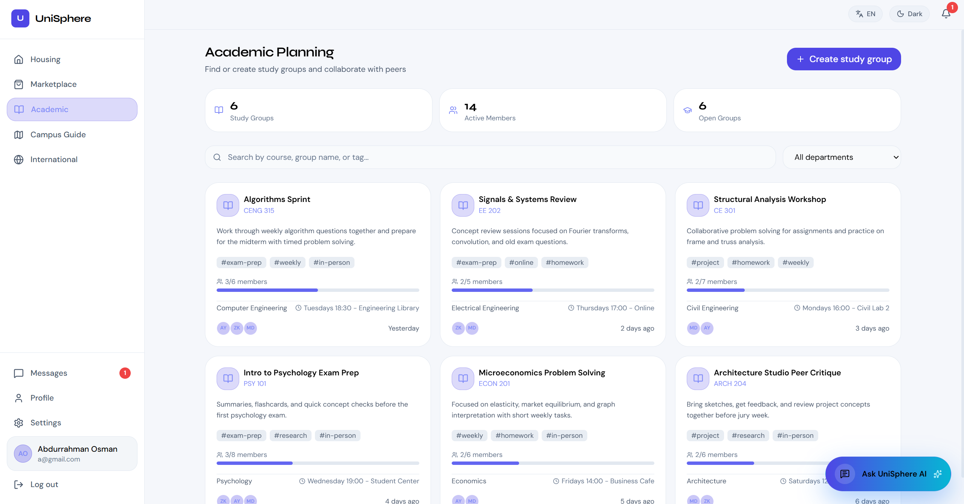Open the All departments dropdown
964x504 pixels.
[842, 157]
